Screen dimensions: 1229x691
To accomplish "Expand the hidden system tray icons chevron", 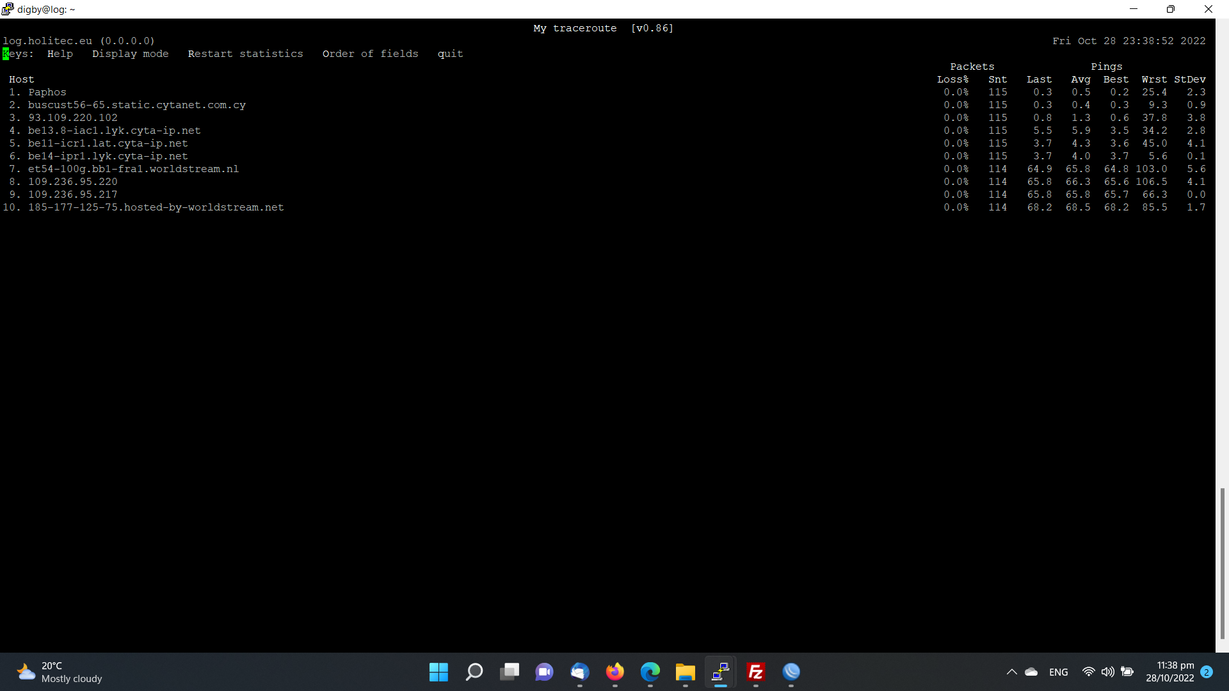I will (x=1012, y=672).
